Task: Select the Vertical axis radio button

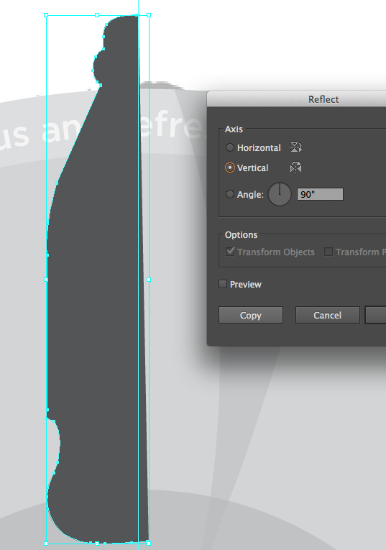Action: 229,168
